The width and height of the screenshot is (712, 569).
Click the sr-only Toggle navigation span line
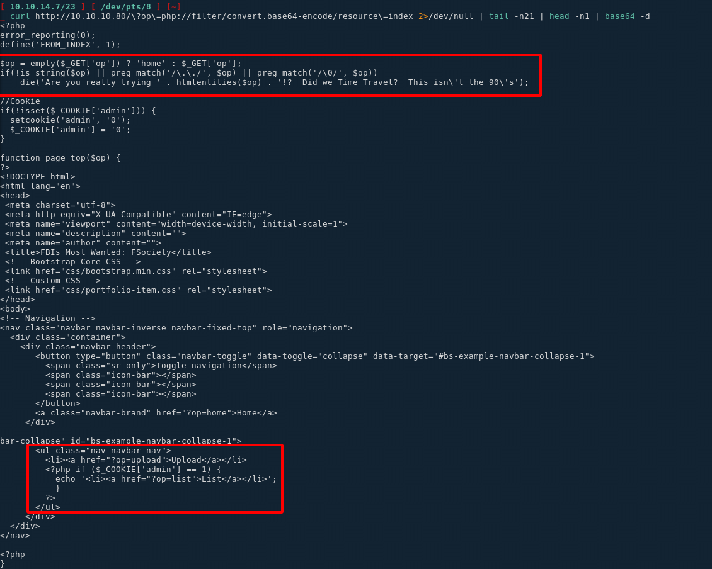161,366
